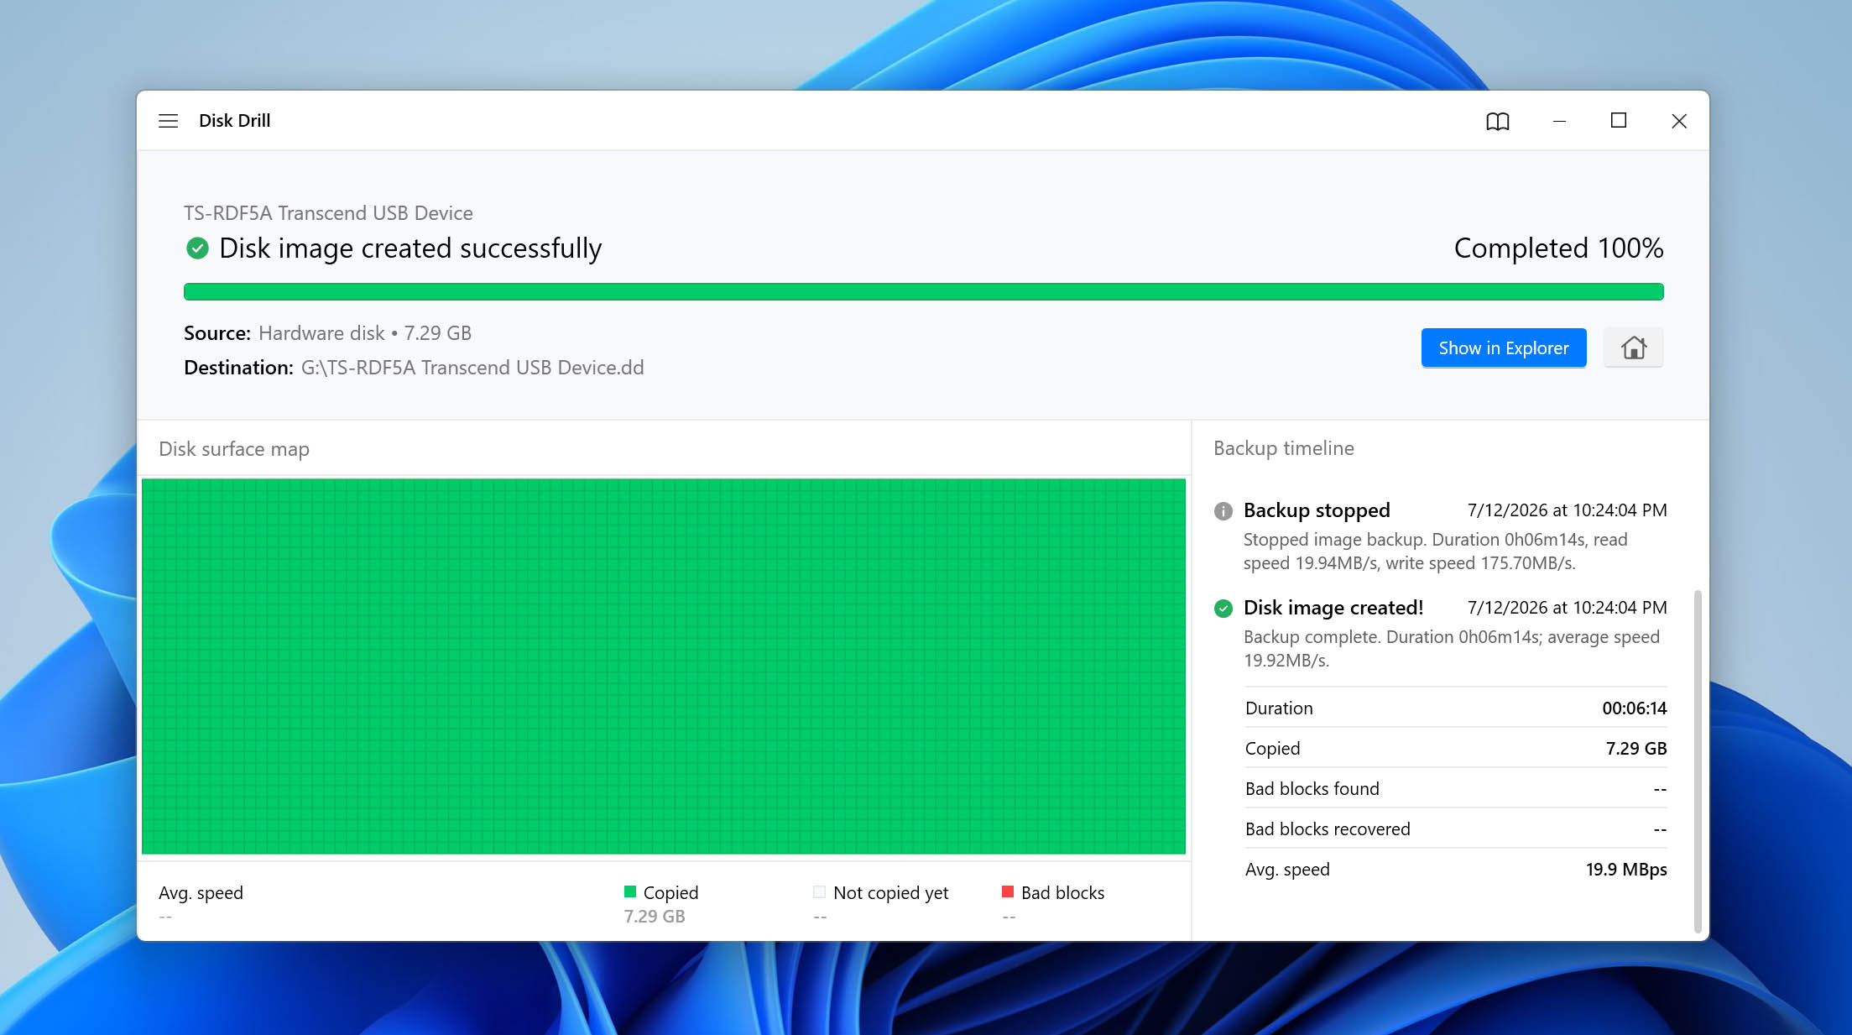Click the Avg. speed label below surface map

201,892
